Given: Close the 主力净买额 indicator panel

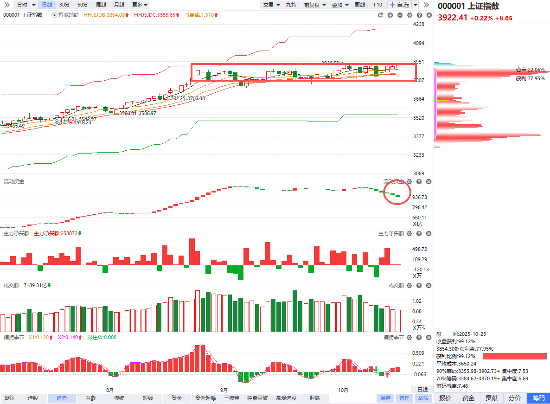Looking at the screenshot, I should click(x=428, y=234).
